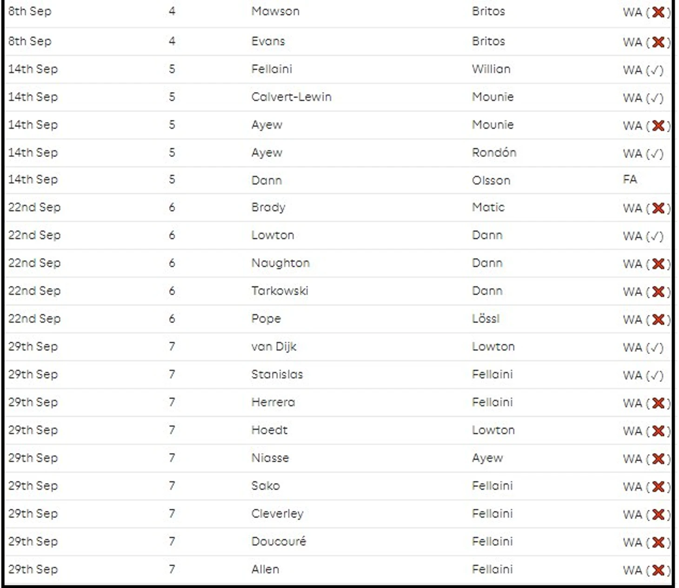Click the red X in the Niasse–Ayew row
This screenshot has width=679, height=588.
(x=658, y=459)
